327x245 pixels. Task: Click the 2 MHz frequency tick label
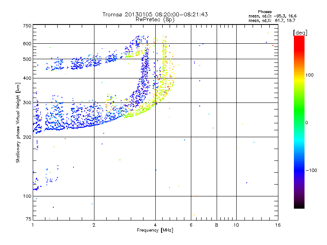point(94,225)
